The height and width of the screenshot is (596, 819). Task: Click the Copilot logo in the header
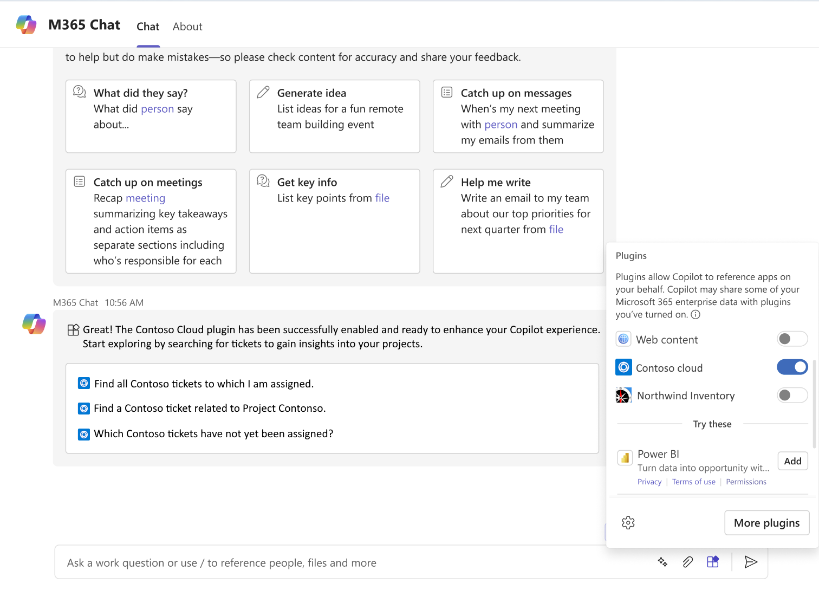pyautogui.click(x=26, y=25)
